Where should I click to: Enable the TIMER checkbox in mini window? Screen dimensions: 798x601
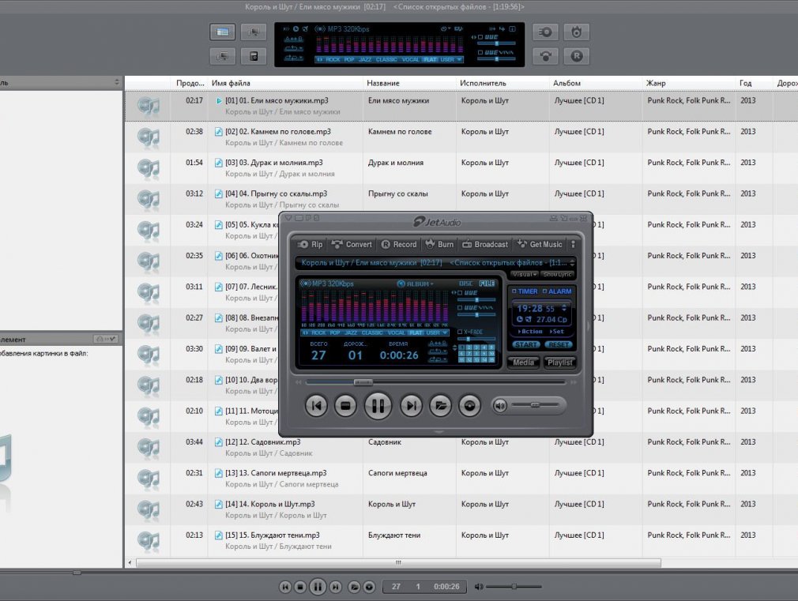[x=514, y=291]
